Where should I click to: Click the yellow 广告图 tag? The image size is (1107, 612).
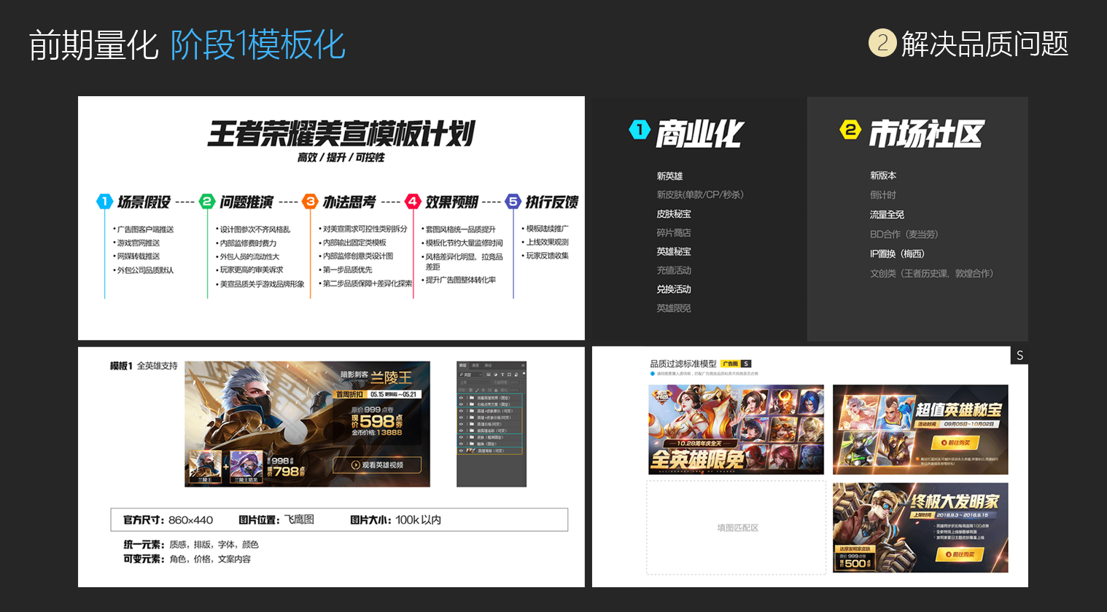(729, 364)
